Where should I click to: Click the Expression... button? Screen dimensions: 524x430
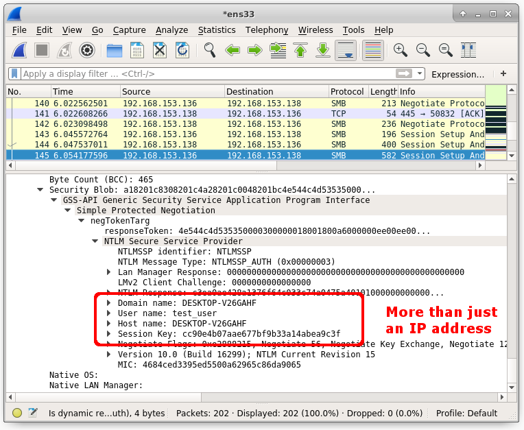click(457, 74)
